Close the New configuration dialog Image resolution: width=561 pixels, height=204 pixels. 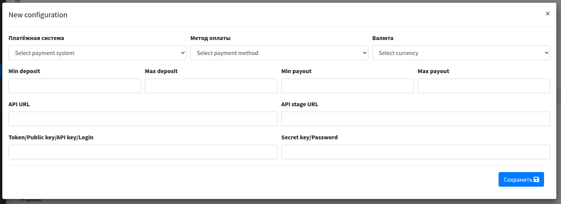(548, 13)
